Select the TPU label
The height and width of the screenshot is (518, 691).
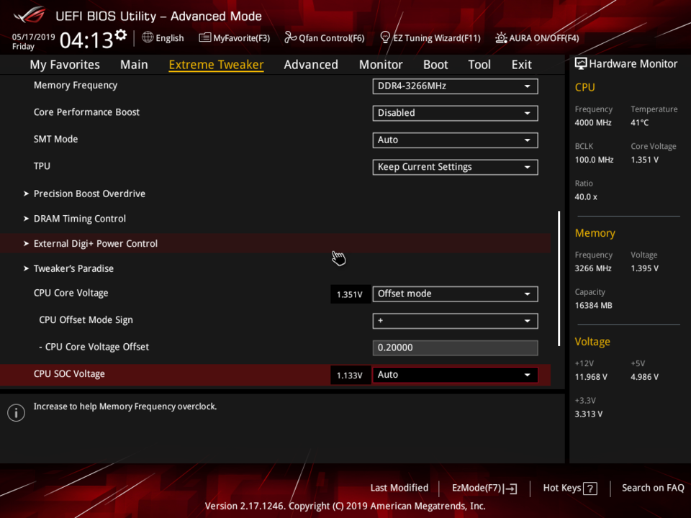click(x=42, y=166)
